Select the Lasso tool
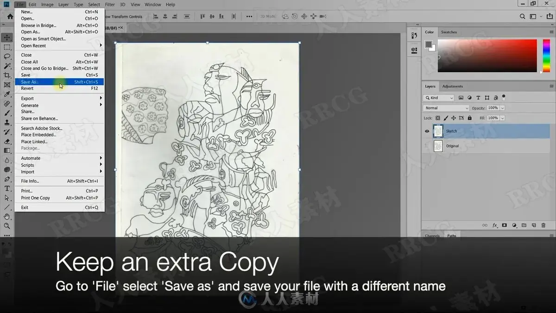 pos(7,56)
